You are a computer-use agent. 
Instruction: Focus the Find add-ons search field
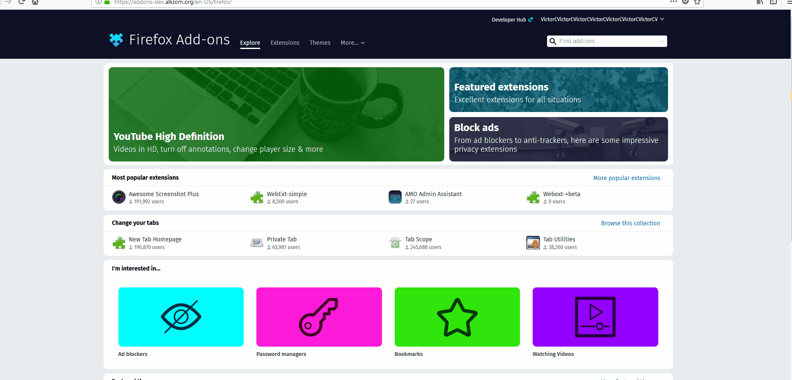point(607,41)
